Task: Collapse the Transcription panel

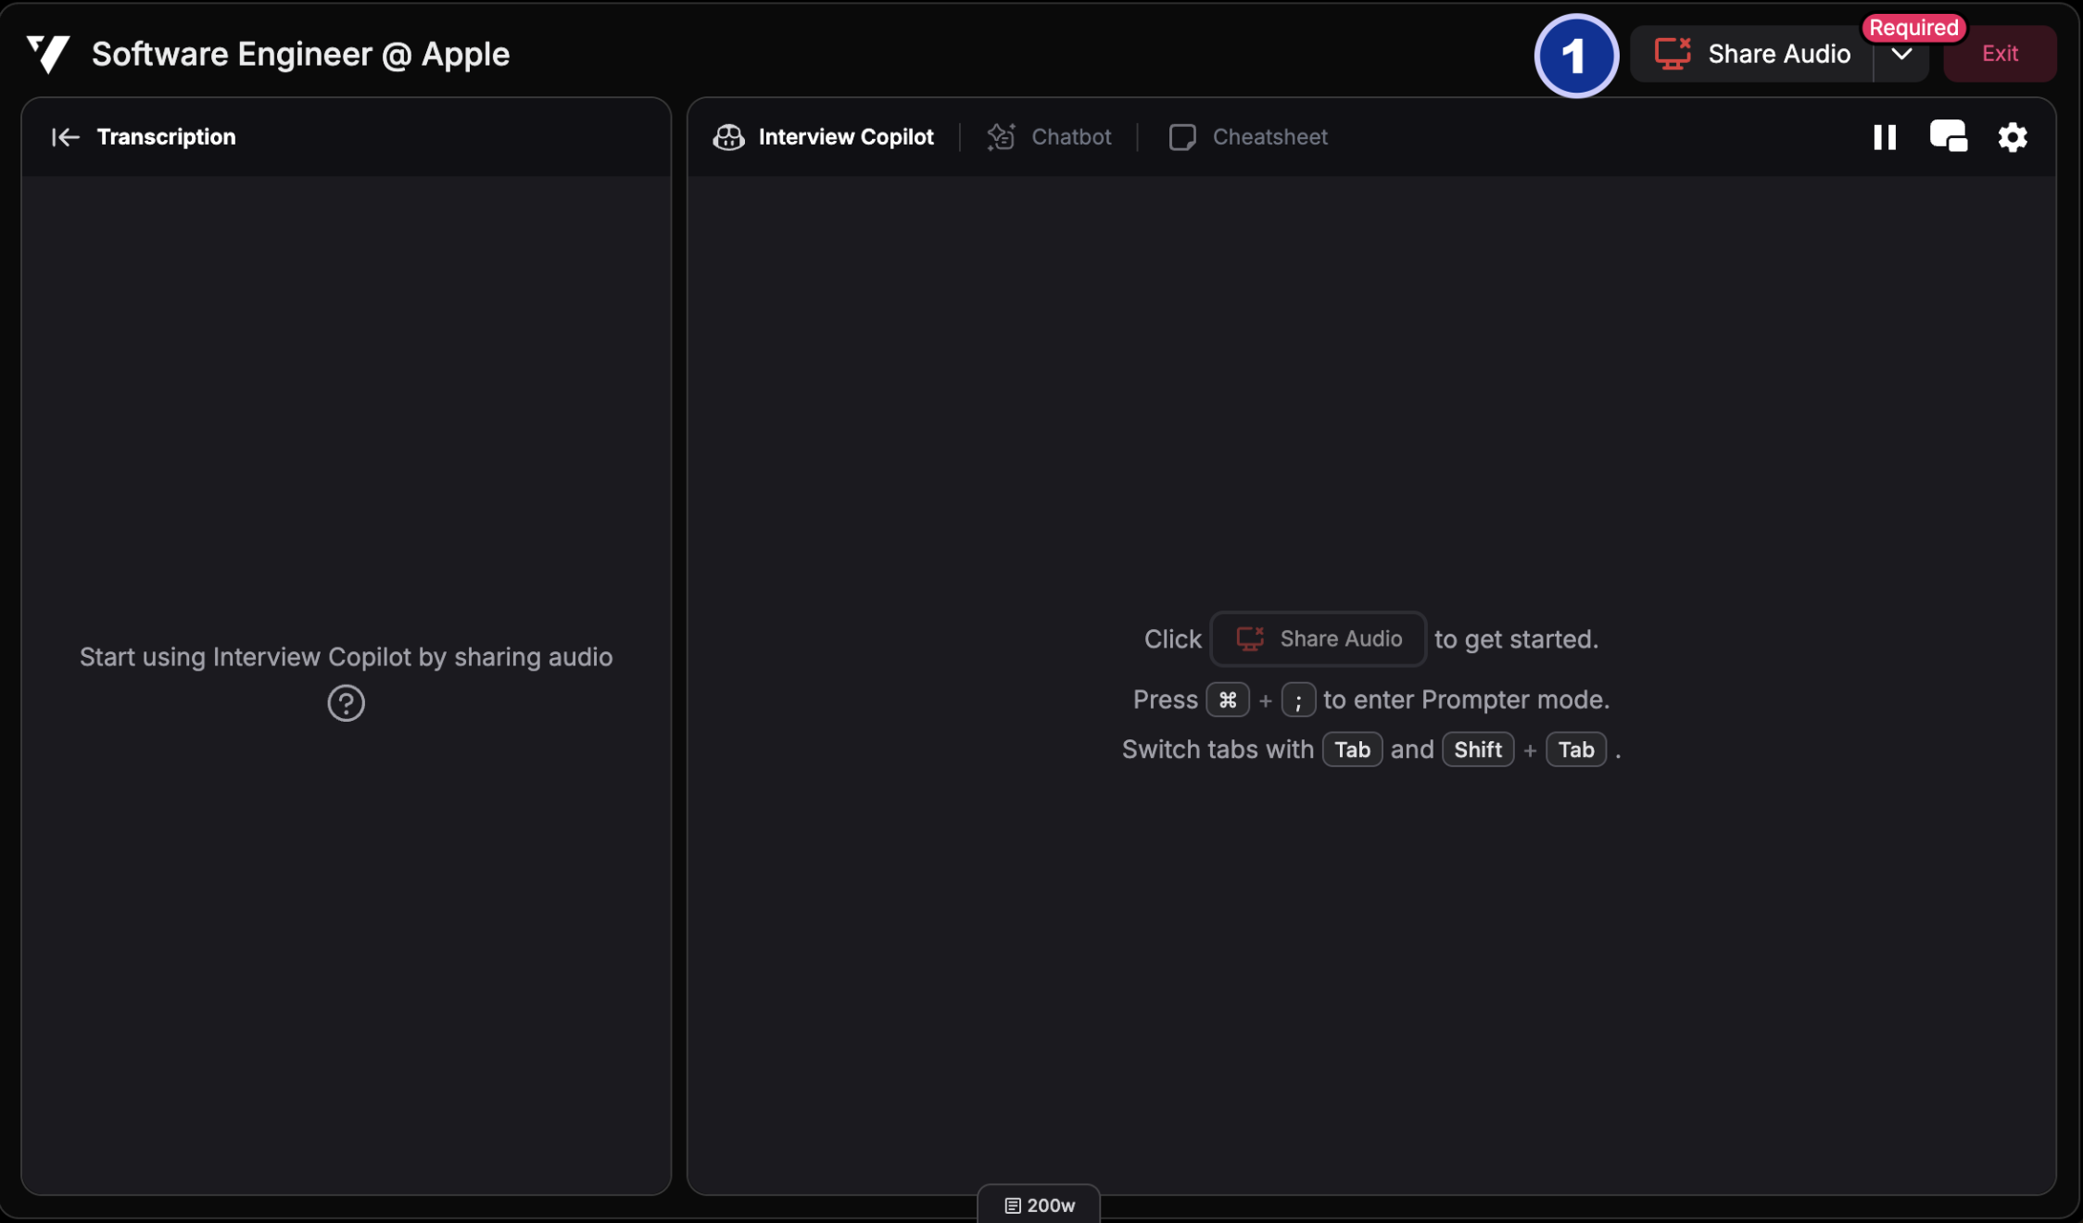Action: (65, 136)
